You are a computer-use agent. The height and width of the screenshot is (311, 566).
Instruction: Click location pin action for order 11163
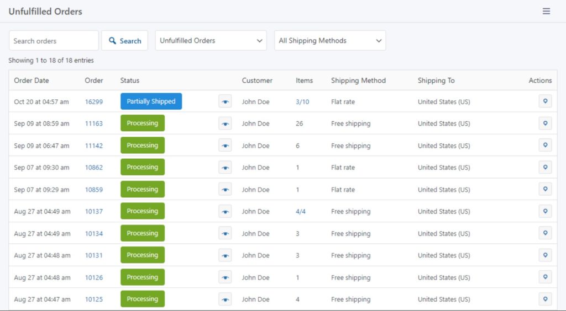click(545, 123)
